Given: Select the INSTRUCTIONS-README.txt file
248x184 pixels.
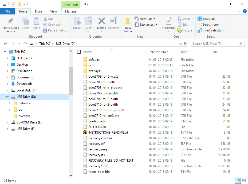Looking at the screenshot, I should coord(108,133).
